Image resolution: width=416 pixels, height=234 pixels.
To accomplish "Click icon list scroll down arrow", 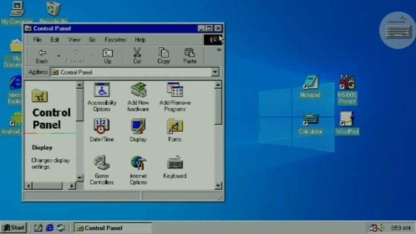I will 218,185.
